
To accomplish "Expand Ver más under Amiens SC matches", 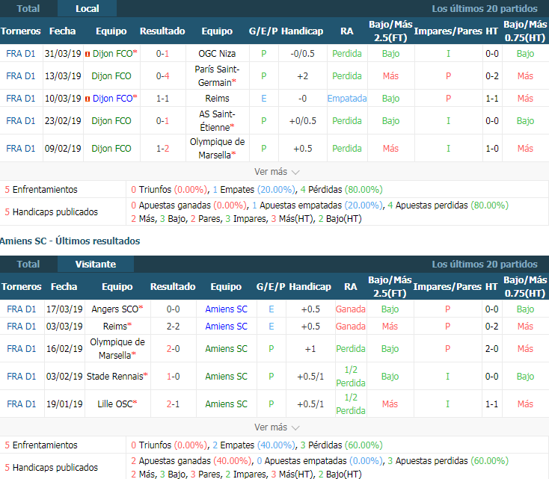I will click(x=277, y=427).
